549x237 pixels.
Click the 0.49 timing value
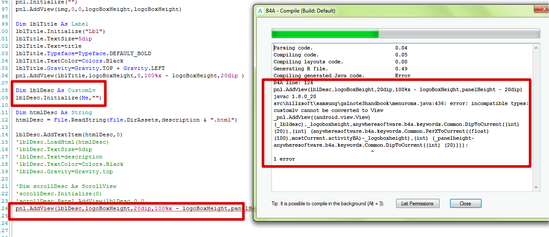(x=401, y=69)
